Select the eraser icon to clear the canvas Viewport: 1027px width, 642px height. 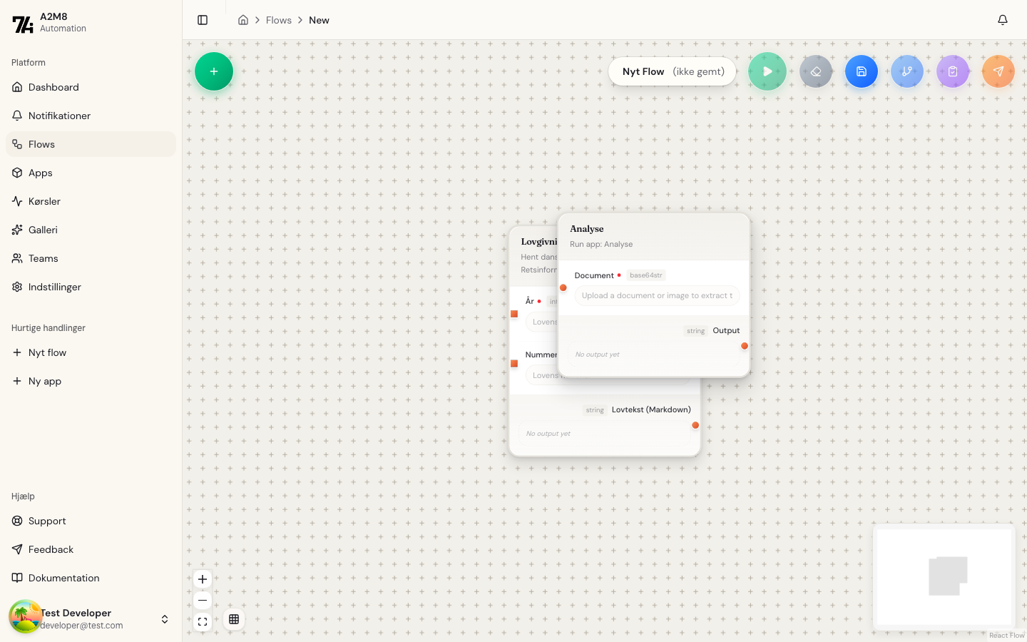815,71
